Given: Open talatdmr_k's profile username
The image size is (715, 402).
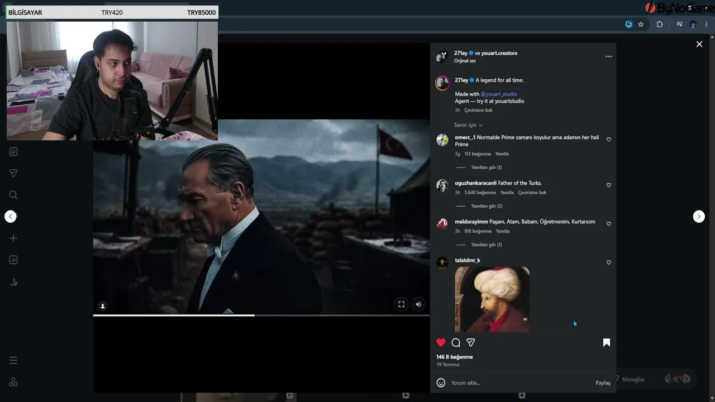Looking at the screenshot, I should point(468,260).
